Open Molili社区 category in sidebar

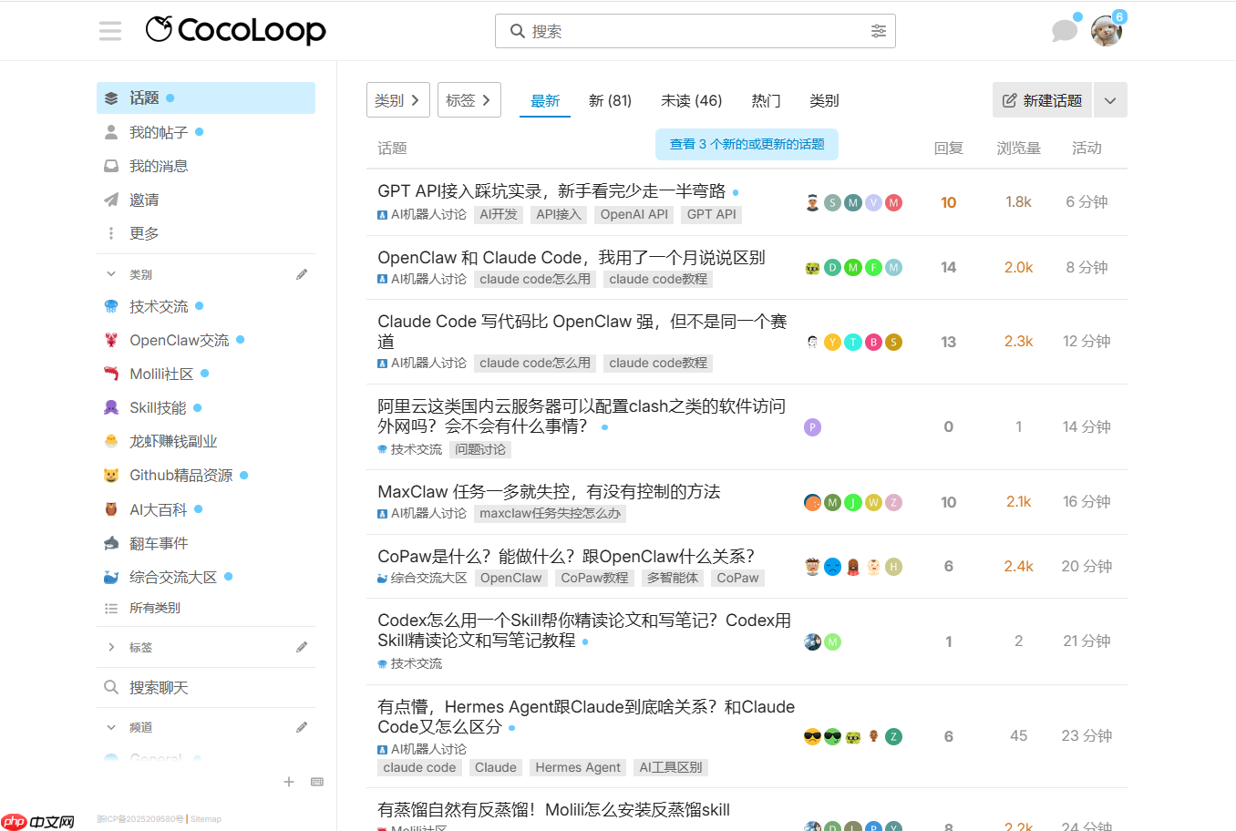[x=206, y=374]
